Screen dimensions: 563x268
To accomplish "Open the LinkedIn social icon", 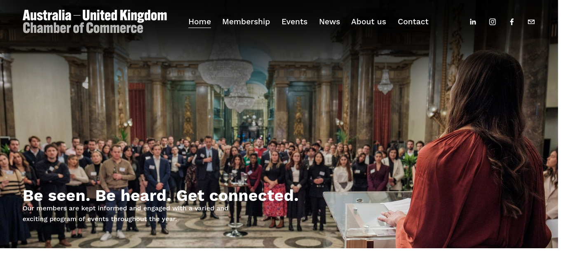I will coord(473,22).
